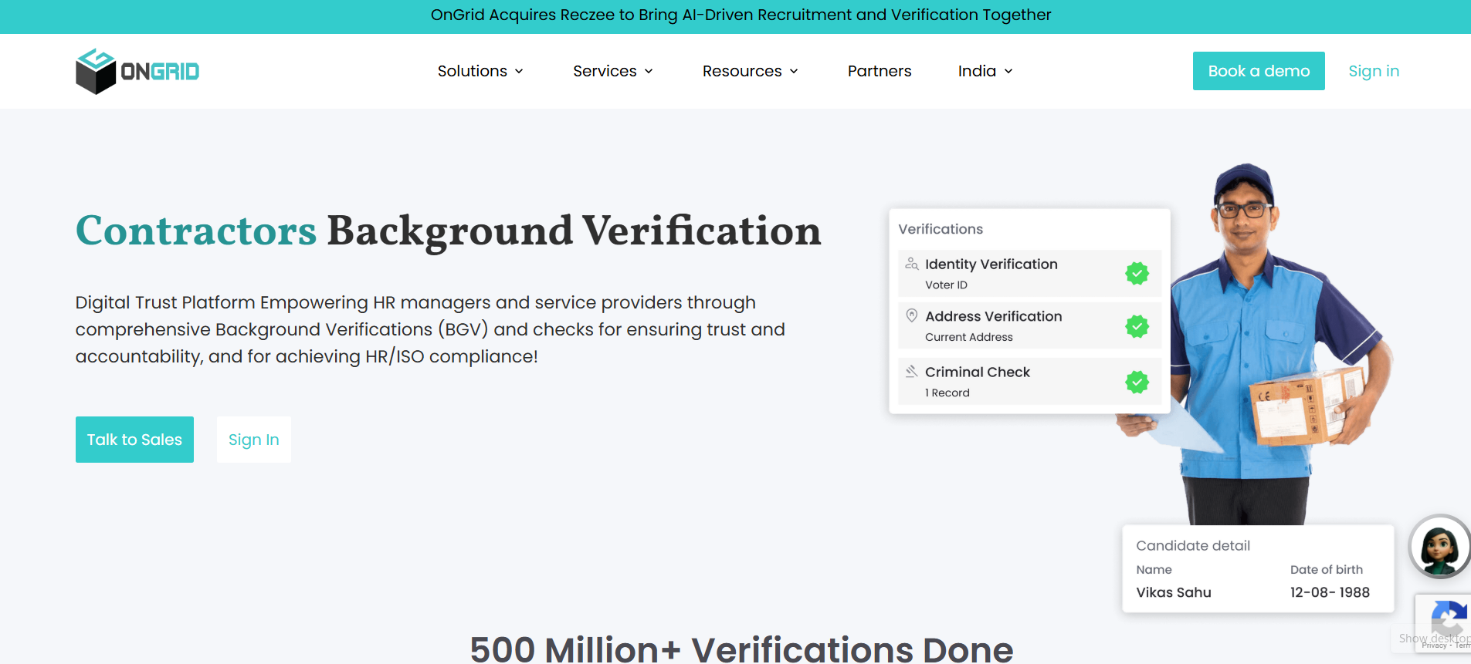Click the Digital Trust Platform description paragraph
1471x664 pixels.
430,329
